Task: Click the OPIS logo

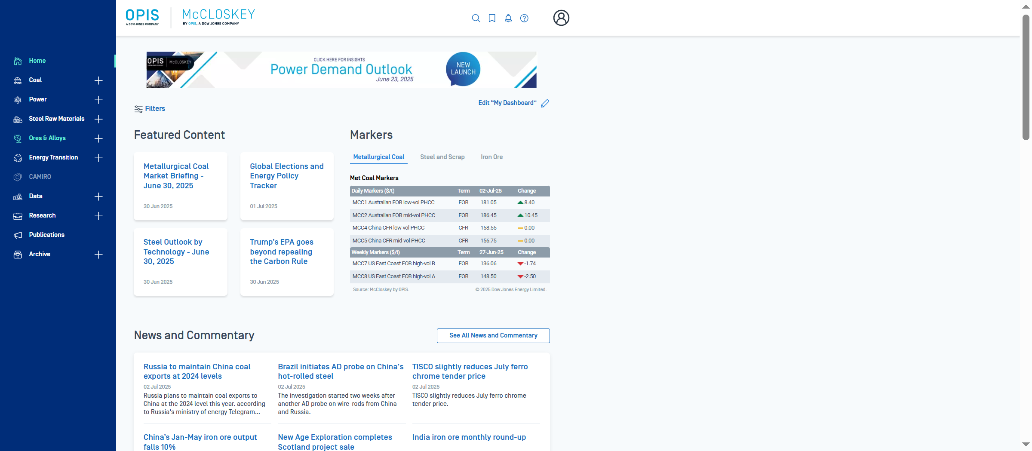Action: tap(142, 17)
